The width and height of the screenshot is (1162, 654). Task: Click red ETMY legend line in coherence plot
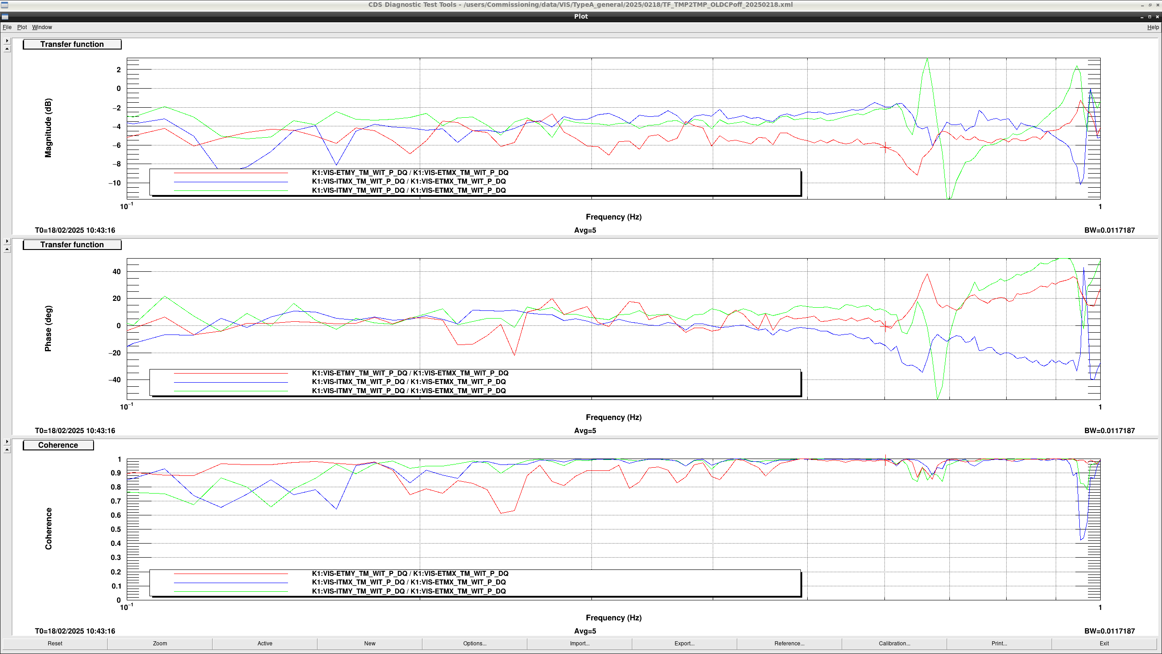[x=231, y=574]
